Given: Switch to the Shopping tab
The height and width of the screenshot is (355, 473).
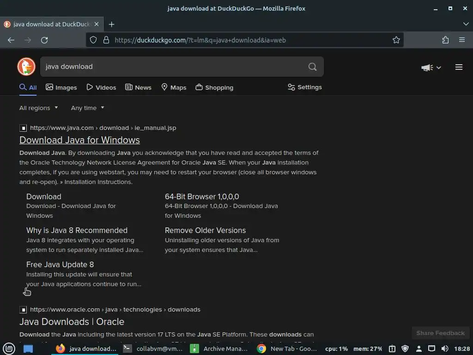Looking at the screenshot, I should click(x=214, y=87).
